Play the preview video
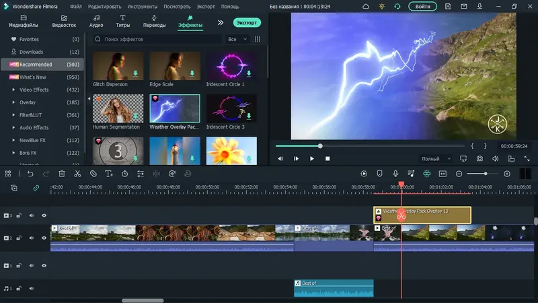Viewport: 538px width, 303px height. 311,159
